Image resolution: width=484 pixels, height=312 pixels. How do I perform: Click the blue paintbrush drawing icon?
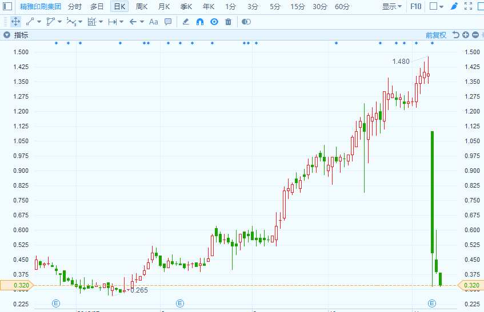pyautogui.click(x=454, y=6)
